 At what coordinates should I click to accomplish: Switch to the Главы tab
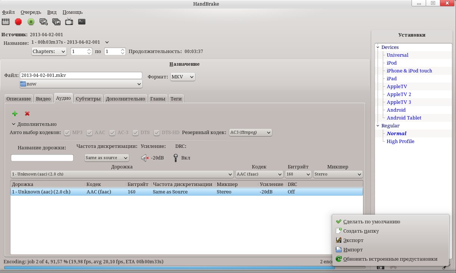[158, 99]
